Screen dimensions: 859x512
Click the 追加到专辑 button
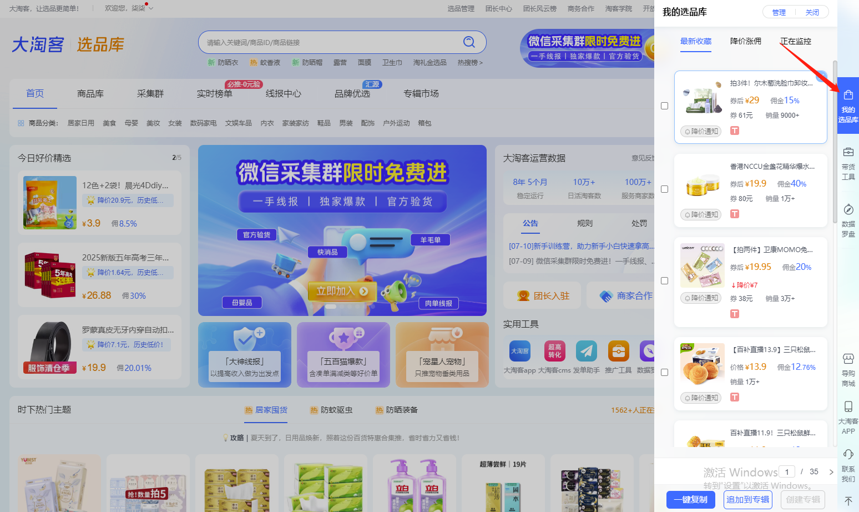[x=747, y=499]
